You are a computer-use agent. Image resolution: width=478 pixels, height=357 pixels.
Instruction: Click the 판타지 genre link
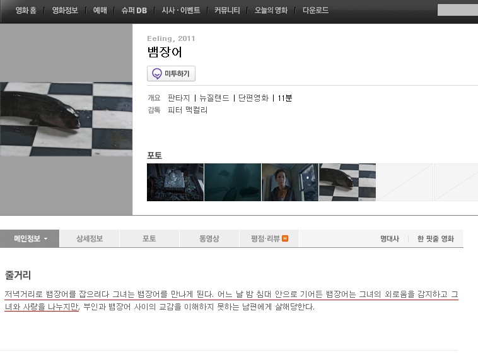[x=178, y=98]
